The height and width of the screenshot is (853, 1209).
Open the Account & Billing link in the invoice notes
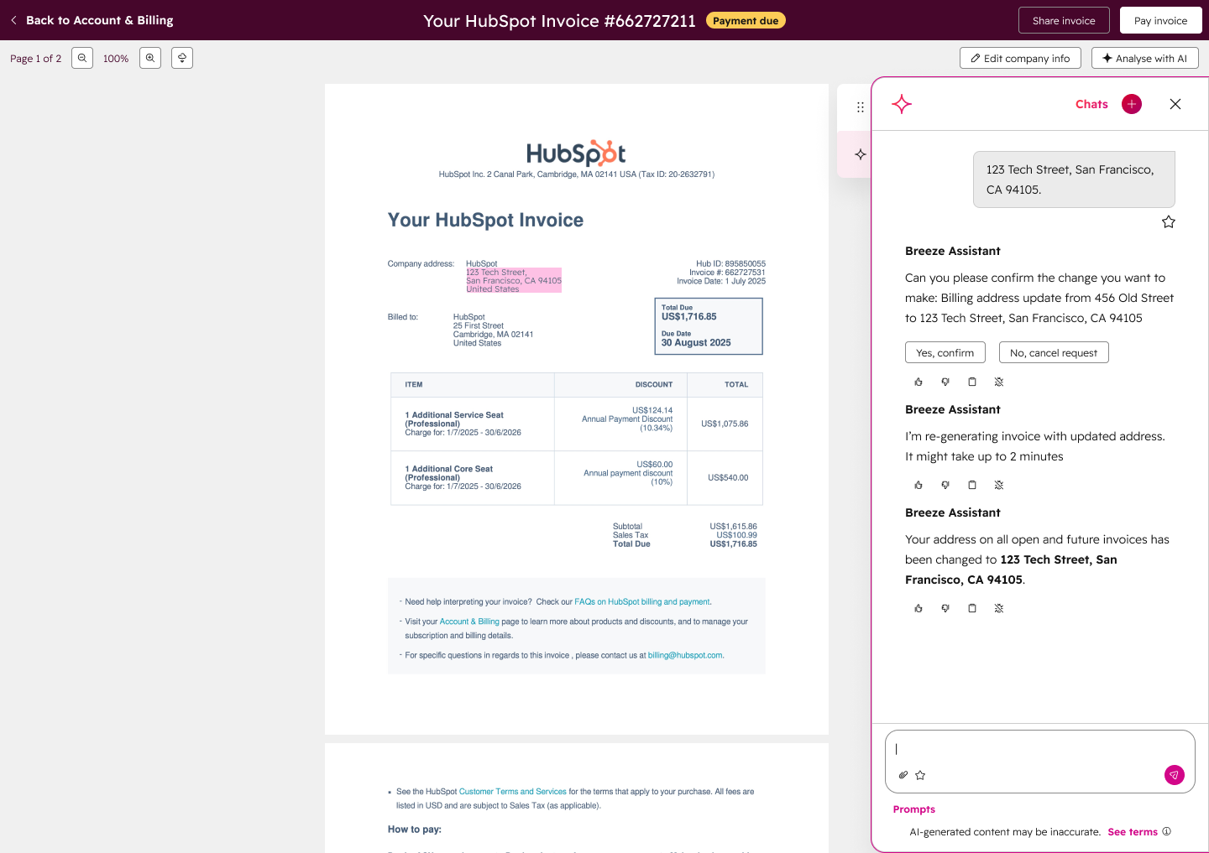[469, 622]
